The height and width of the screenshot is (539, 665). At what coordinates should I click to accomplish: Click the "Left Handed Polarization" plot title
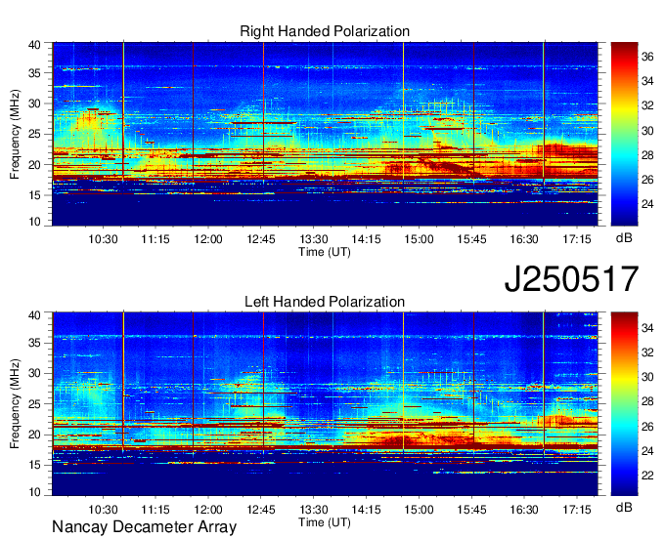click(x=325, y=302)
